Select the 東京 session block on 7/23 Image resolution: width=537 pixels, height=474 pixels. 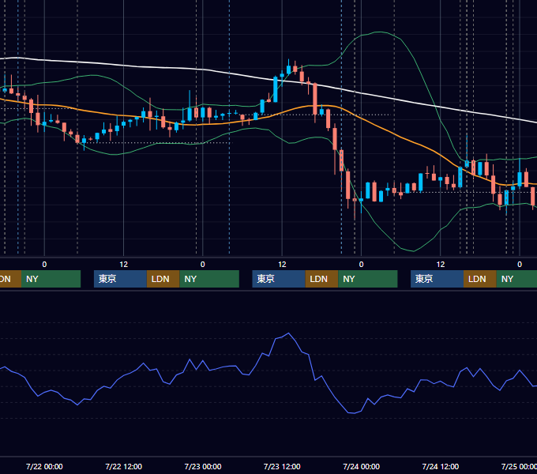279,279
